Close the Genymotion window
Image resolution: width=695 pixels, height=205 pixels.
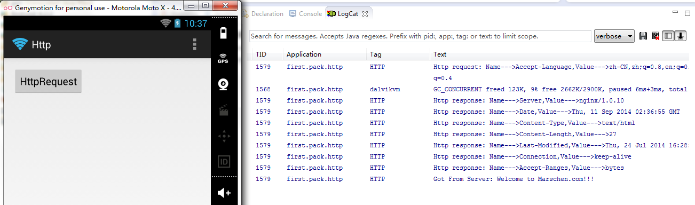pos(225,6)
